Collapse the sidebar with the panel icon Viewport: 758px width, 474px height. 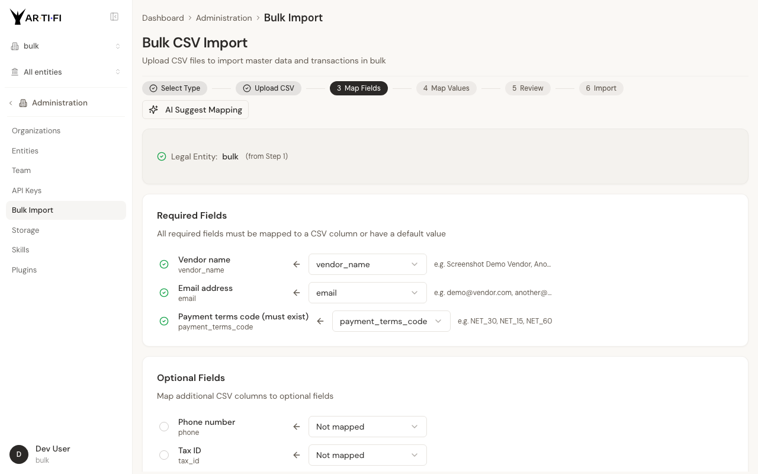114,17
